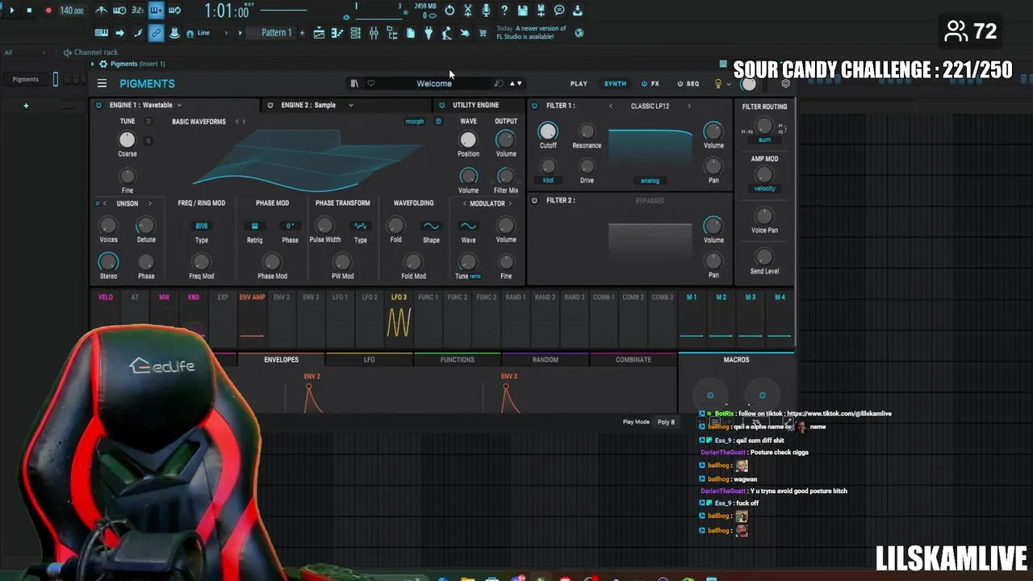The width and height of the screenshot is (1033, 581).
Task: Toggle the SEQ power button
Action: pos(680,83)
